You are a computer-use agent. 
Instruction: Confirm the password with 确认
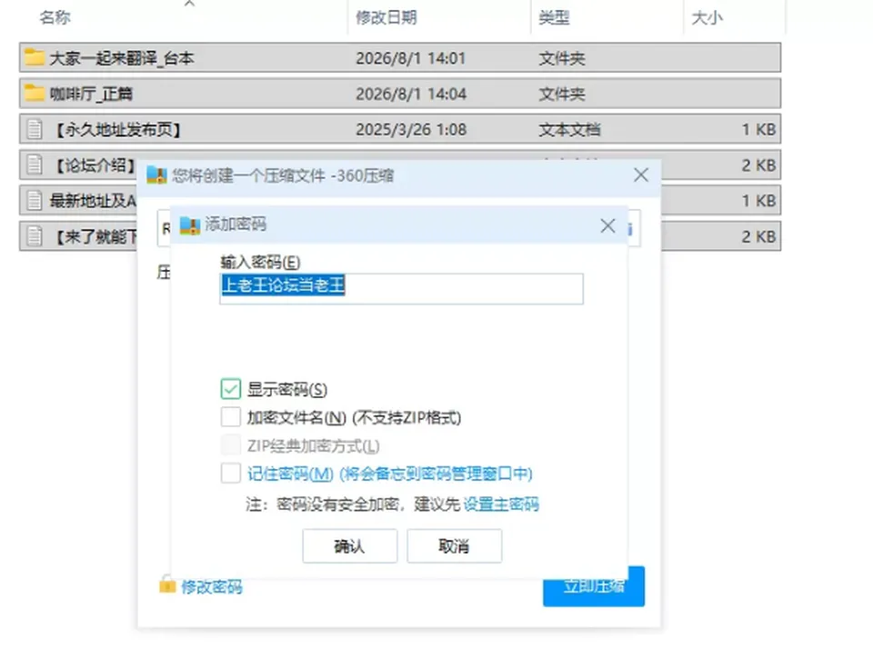[x=349, y=546]
